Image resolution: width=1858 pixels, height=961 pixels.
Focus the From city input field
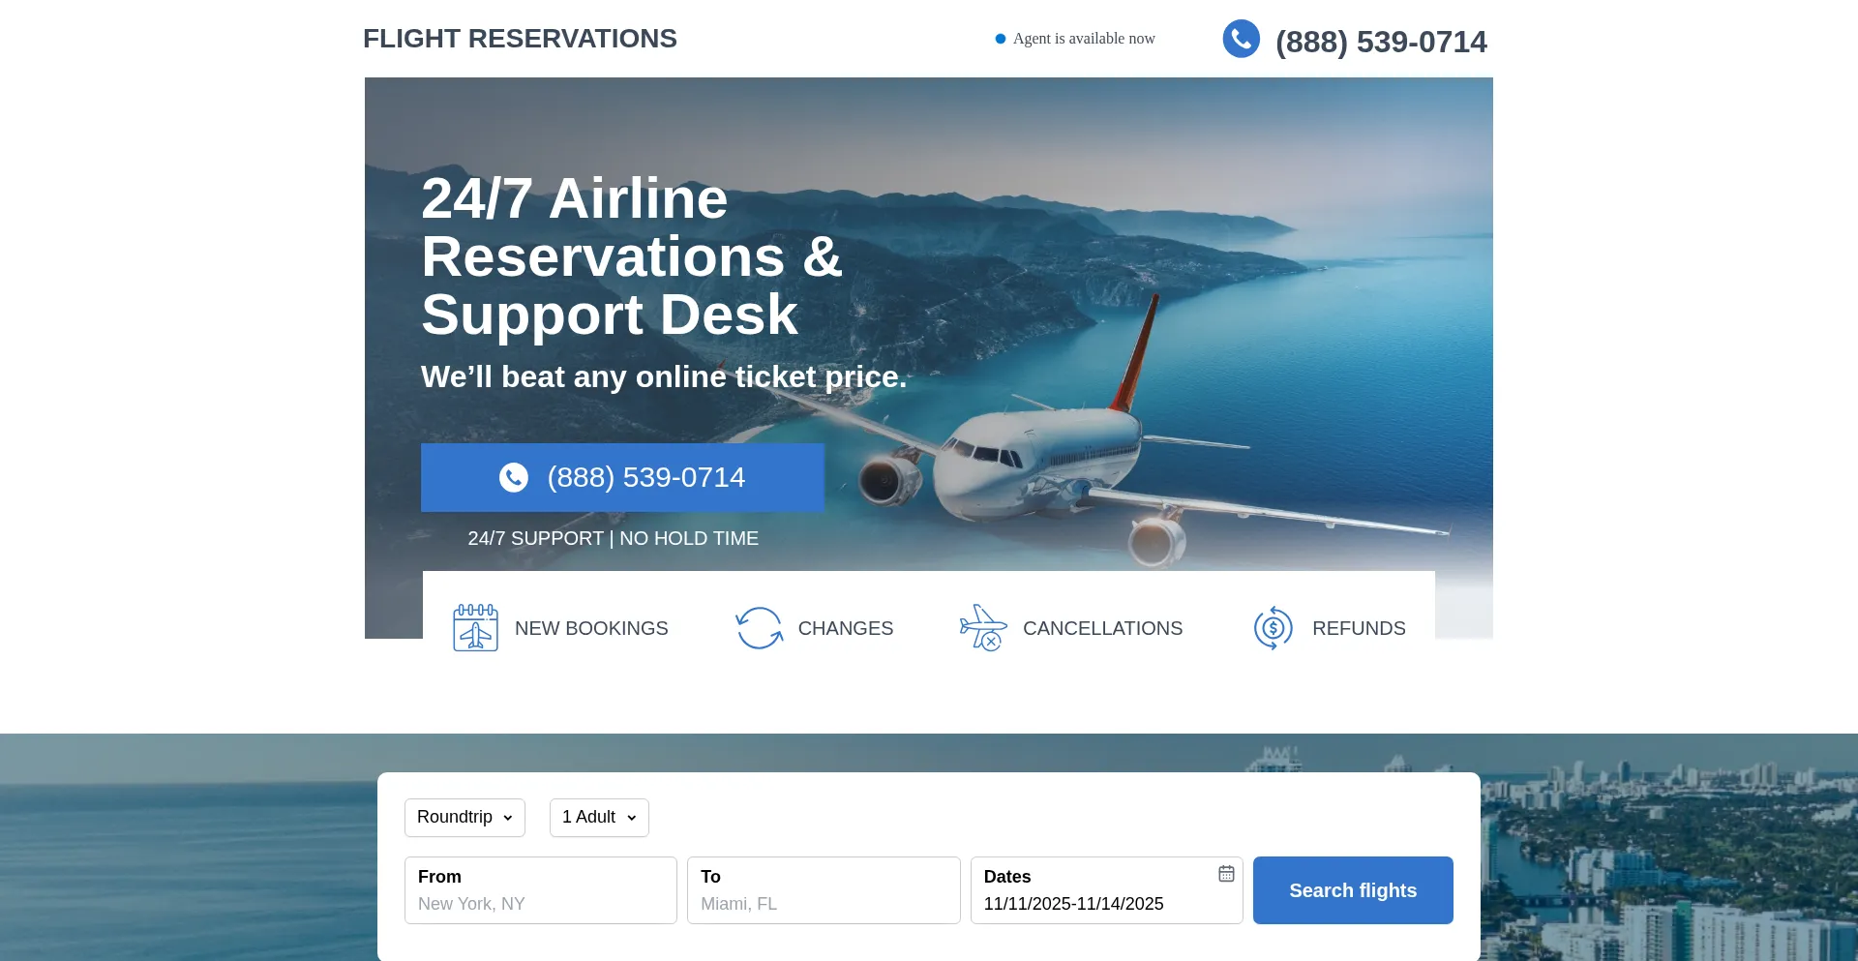coord(541,890)
